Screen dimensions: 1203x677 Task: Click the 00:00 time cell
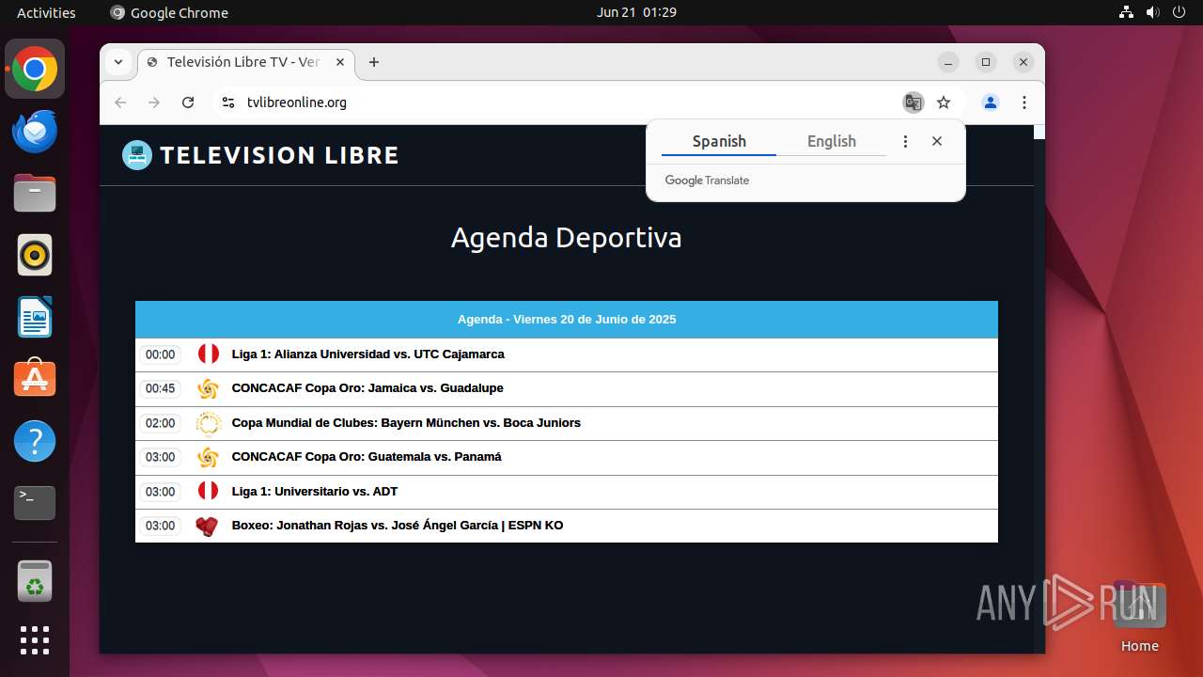160,354
